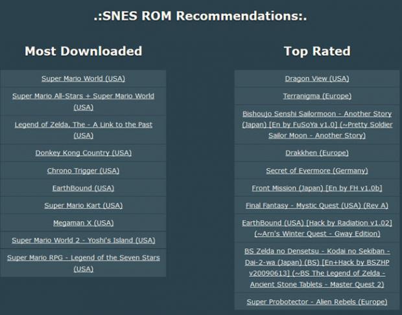Image resolution: width=402 pixels, height=315 pixels.
Task: Open Secret of Evermore (Germany)
Action: click(x=317, y=171)
